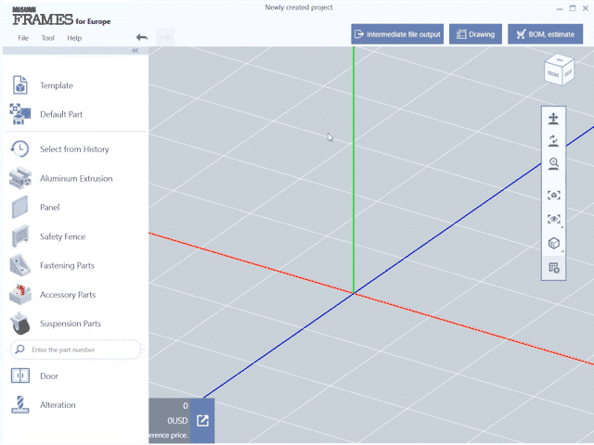Select the rotate view tool
The image size is (594, 445).
click(x=554, y=141)
